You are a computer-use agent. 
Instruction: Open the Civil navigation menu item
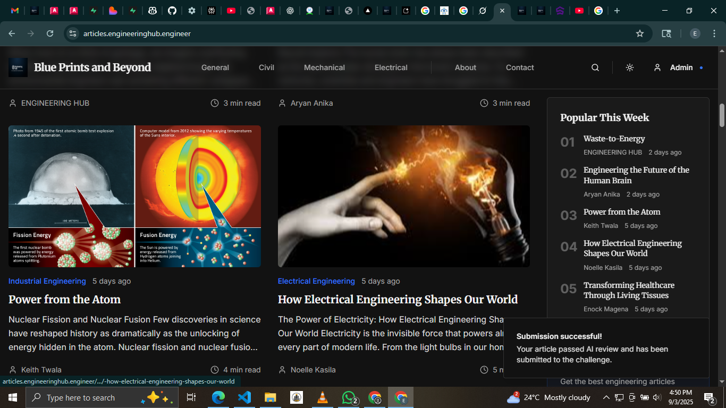coord(266,67)
